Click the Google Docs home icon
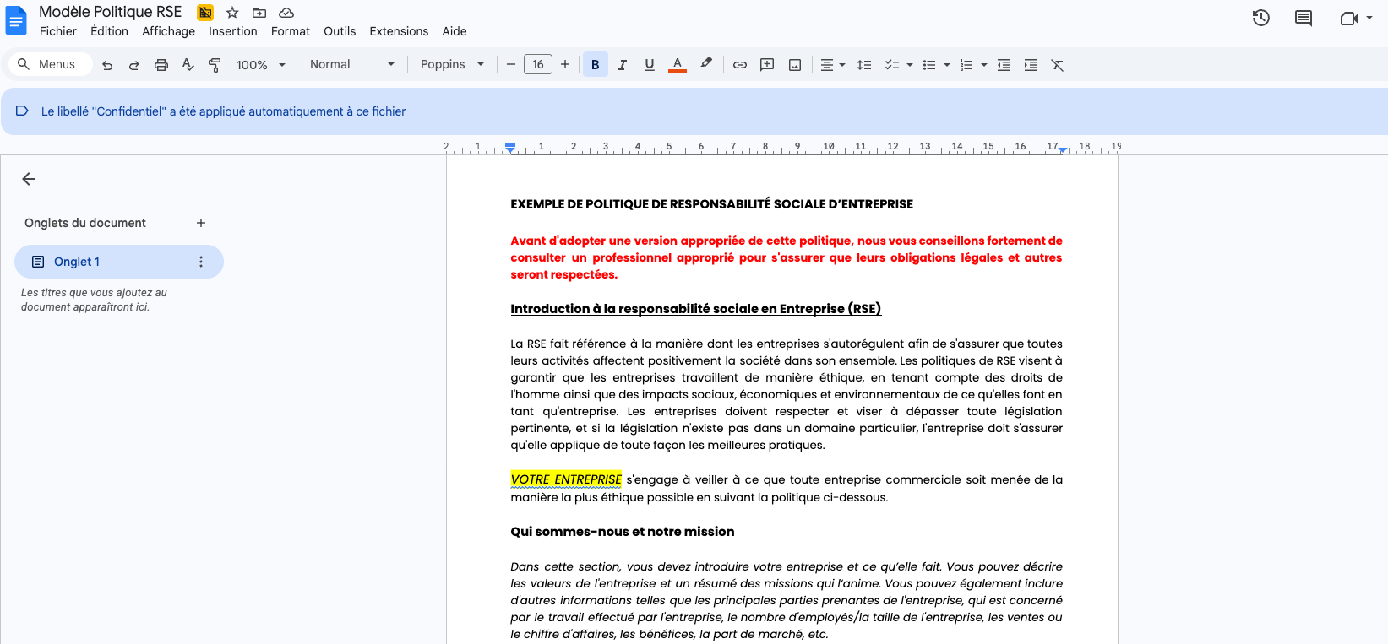This screenshot has width=1388, height=644. tap(16, 20)
